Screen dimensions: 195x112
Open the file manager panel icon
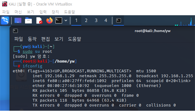tap(28, 20)
